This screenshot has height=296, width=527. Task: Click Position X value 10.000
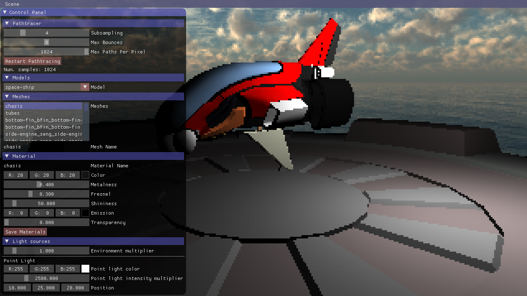pyautogui.click(x=17, y=288)
